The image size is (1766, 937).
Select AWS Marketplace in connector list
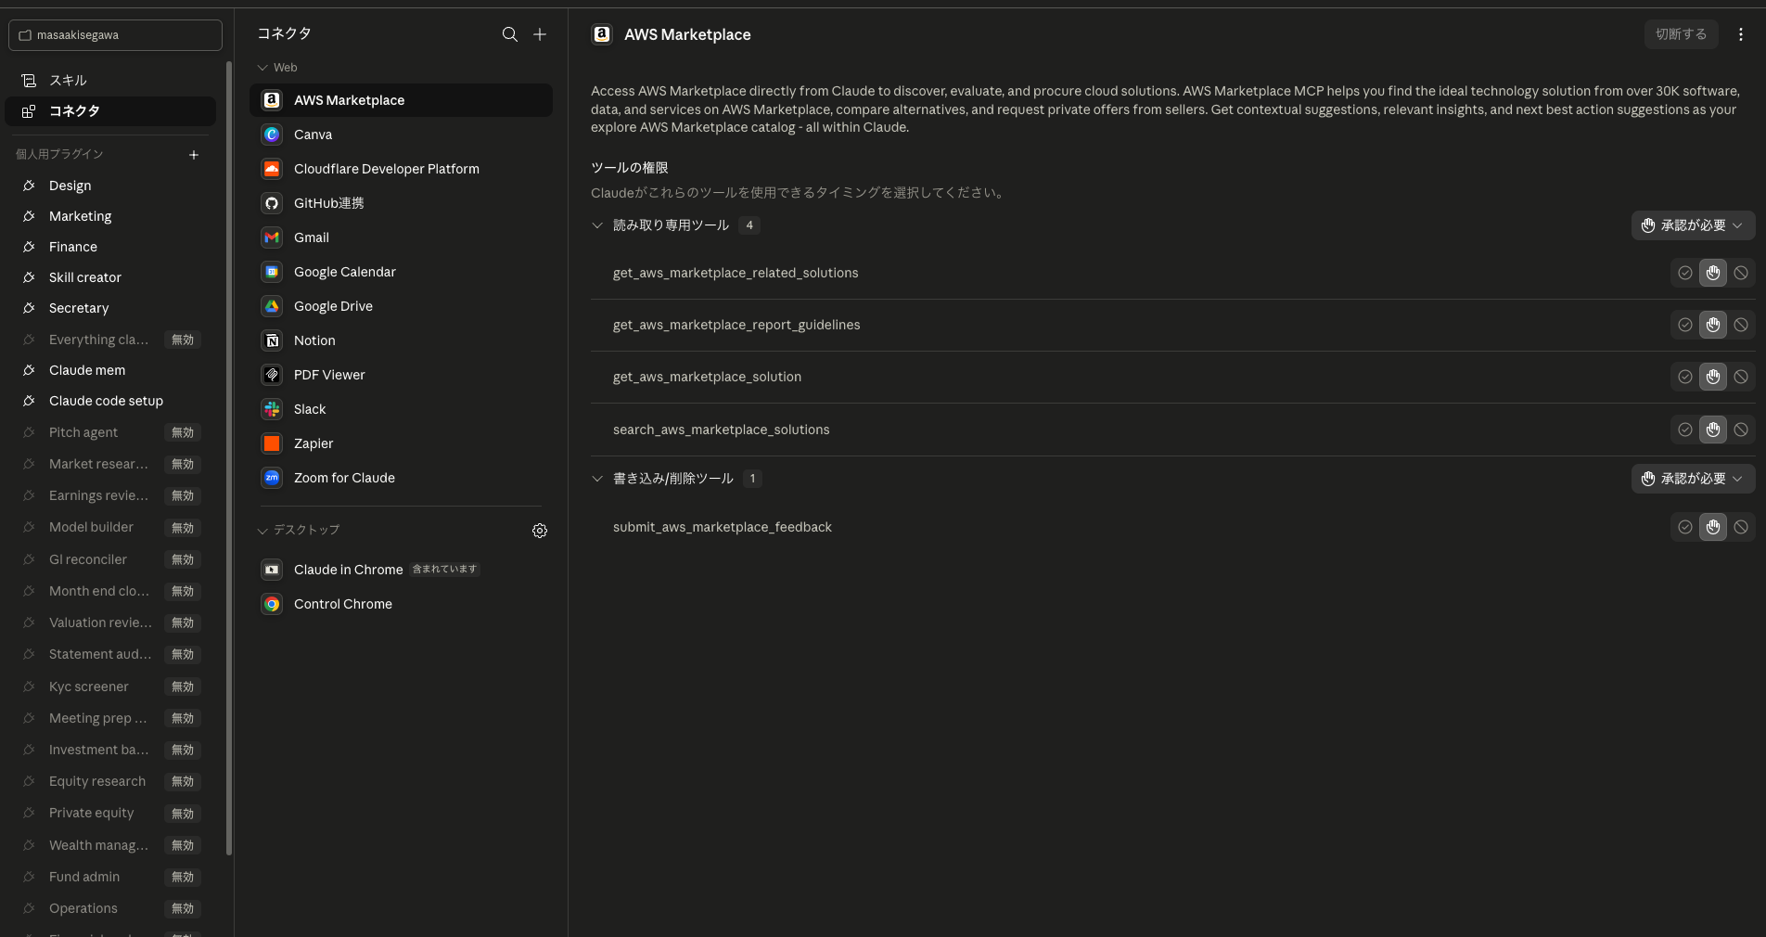[x=401, y=100]
